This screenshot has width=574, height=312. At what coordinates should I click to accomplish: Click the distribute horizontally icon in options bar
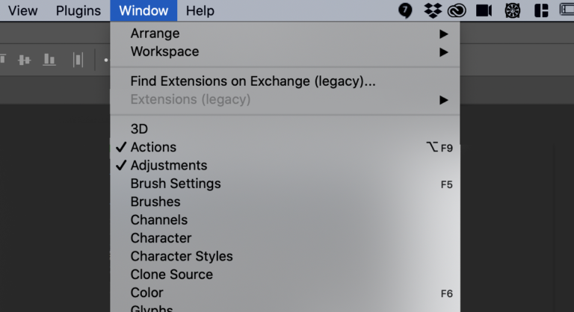point(78,60)
